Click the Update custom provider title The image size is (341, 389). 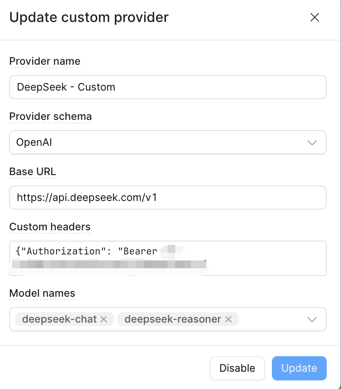coord(89,17)
